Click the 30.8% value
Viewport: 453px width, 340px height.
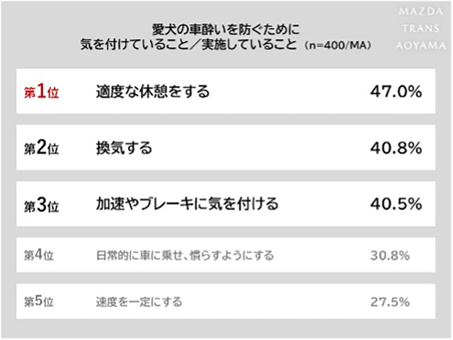390,256
